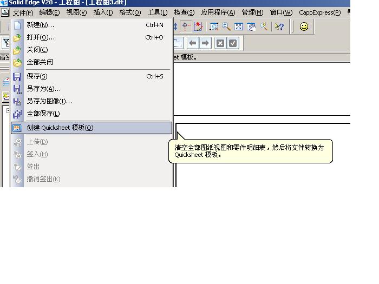This screenshot has height=284, width=379.
Task: Choose 全部关闭 in the File menu
Action: pyautogui.click(x=92, y=62)
